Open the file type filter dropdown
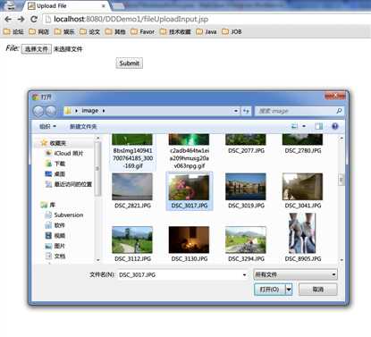Screen dimensions: 371x337 point(295,274)
